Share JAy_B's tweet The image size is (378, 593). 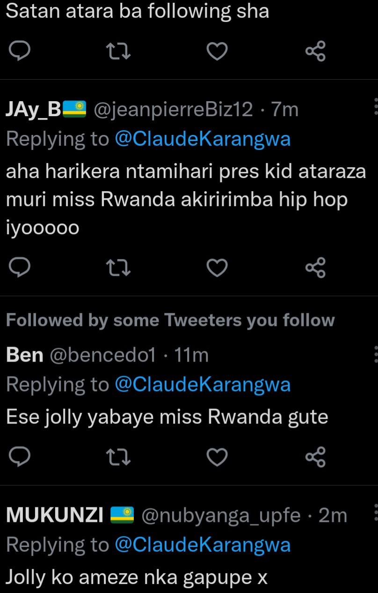315,267
